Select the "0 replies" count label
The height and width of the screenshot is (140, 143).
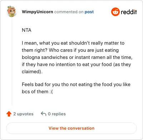(x=57, y=114)
